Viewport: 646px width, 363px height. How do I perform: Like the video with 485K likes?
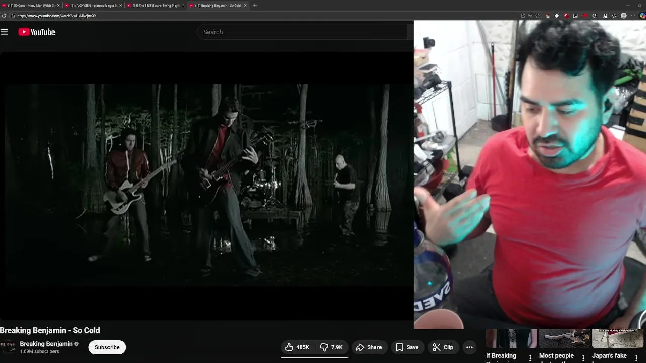click(x=297, y=347)
